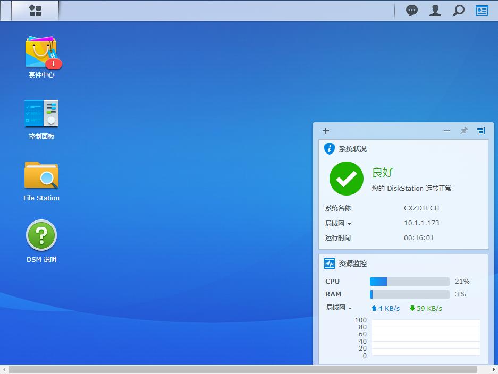Open the Main Menu grid icon
The image size is (498, 374).
[x=35, y=11]
